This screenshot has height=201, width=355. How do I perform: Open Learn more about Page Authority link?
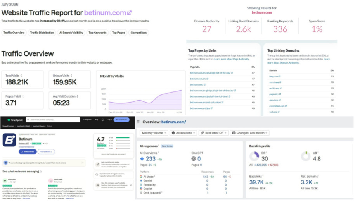231,59
